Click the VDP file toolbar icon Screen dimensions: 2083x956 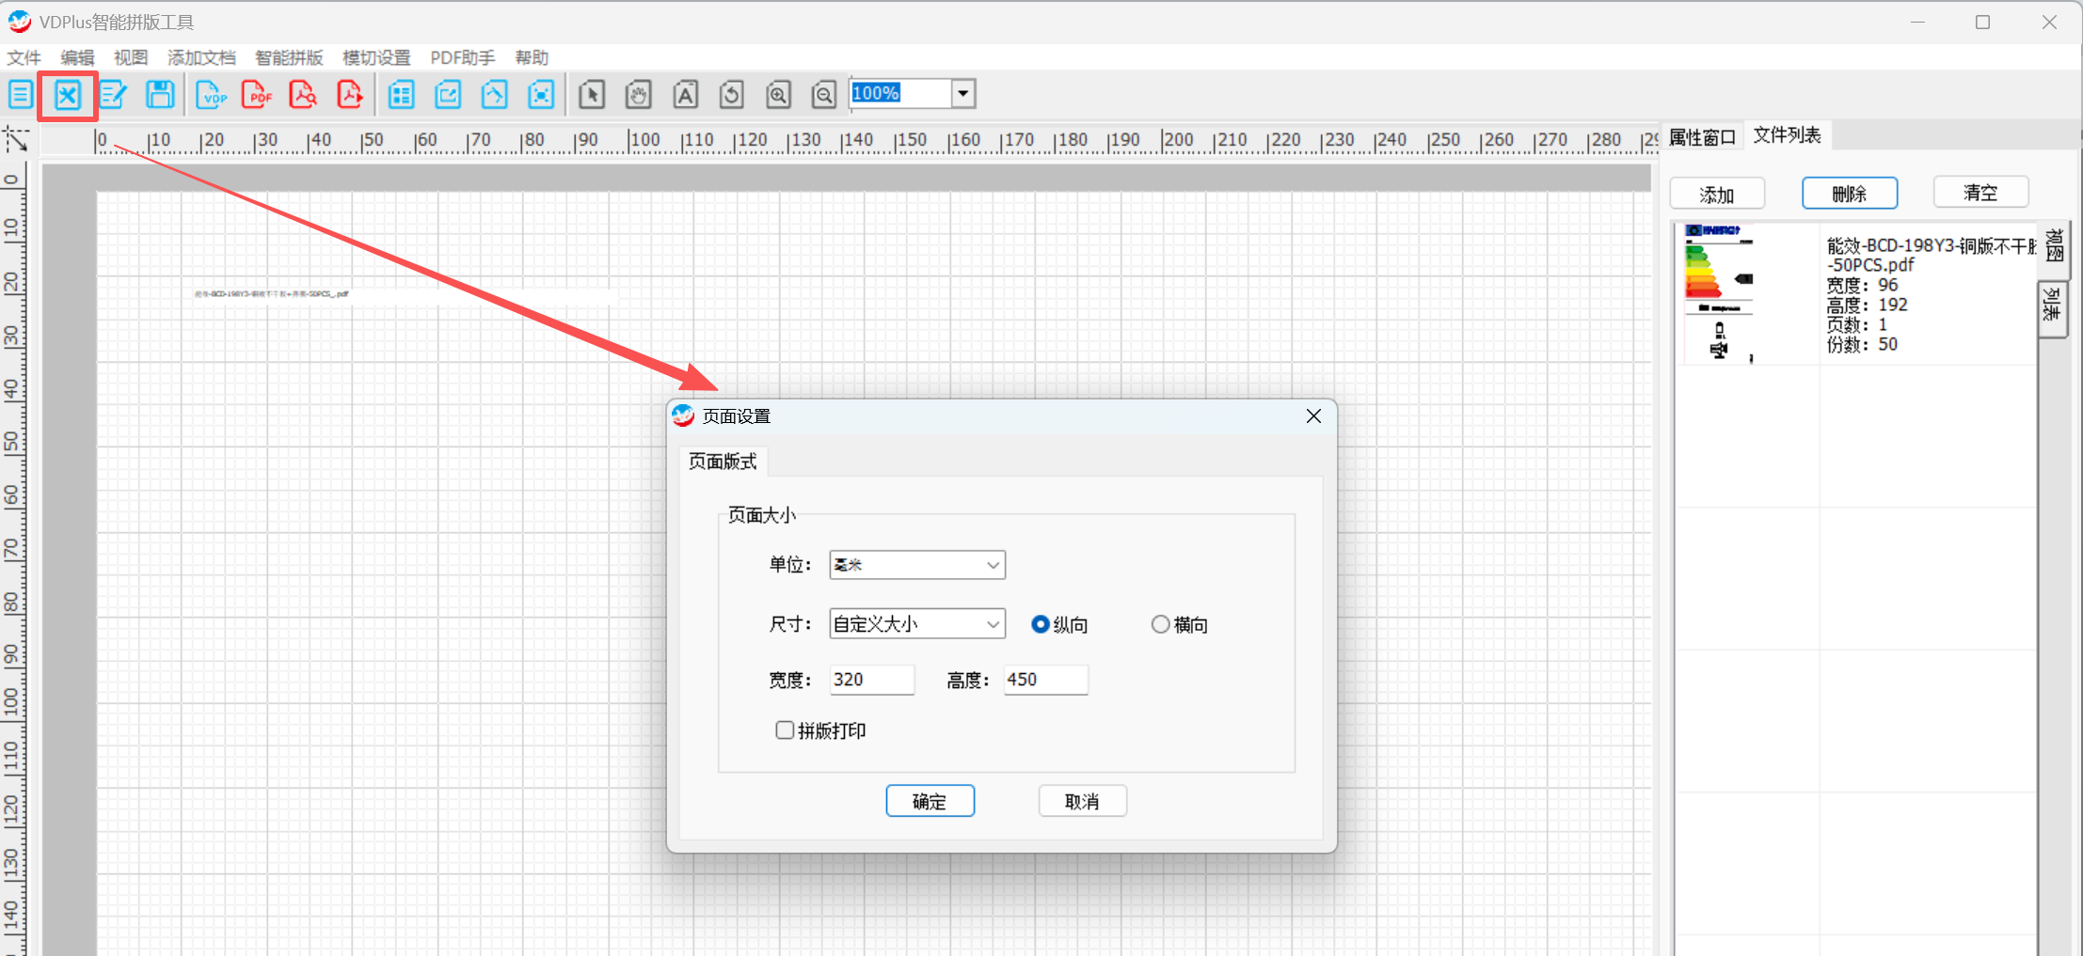point(212,95)
